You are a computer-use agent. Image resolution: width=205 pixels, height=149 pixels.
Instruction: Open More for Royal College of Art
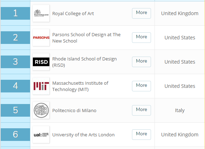(141, 13)
